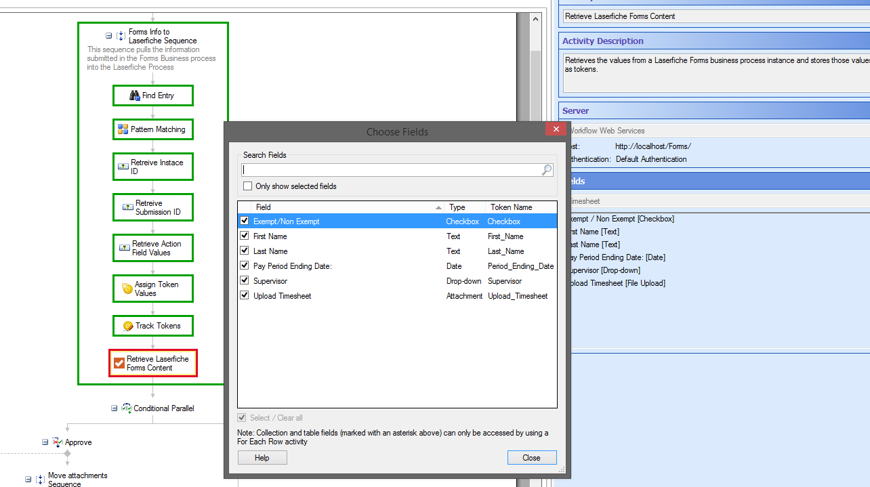Click the search magnifier in Search Fields
Screen dimensions: 870x487
click(x=547, y=170)
